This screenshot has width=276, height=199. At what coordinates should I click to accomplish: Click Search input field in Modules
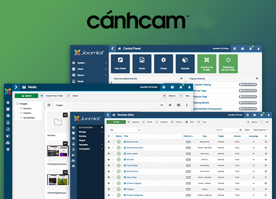(226, 130)
